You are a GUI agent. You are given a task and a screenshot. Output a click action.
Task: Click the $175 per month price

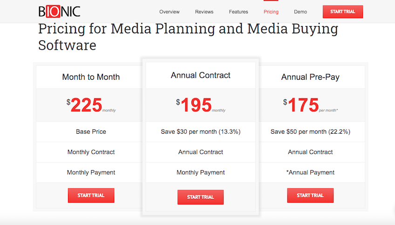point(310,105)
